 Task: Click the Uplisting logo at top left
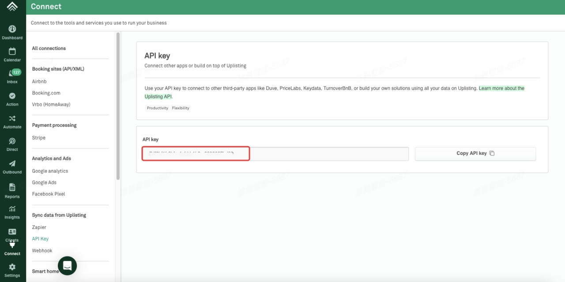[12, 7]
